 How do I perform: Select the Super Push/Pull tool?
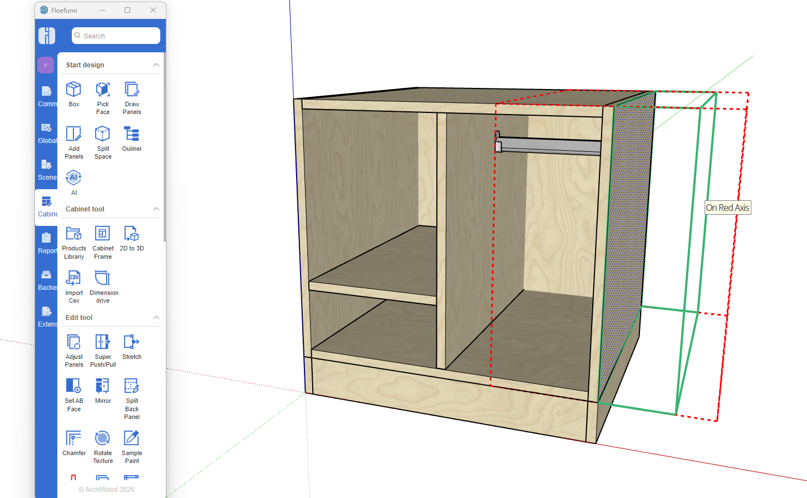click(103, 350)
